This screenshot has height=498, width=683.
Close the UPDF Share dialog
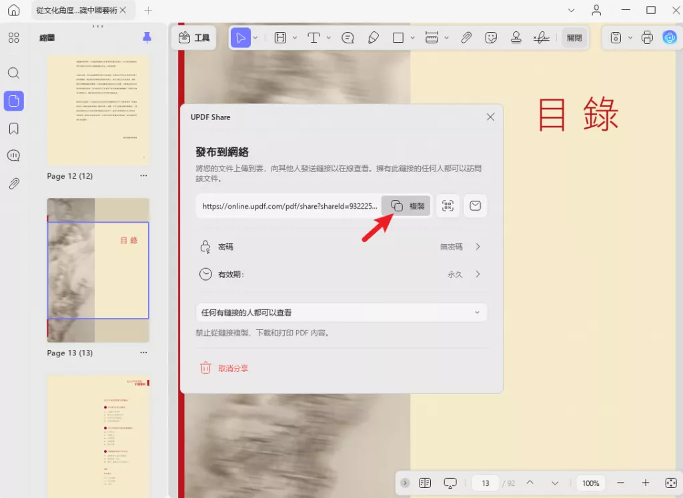(x=490, y=117)
